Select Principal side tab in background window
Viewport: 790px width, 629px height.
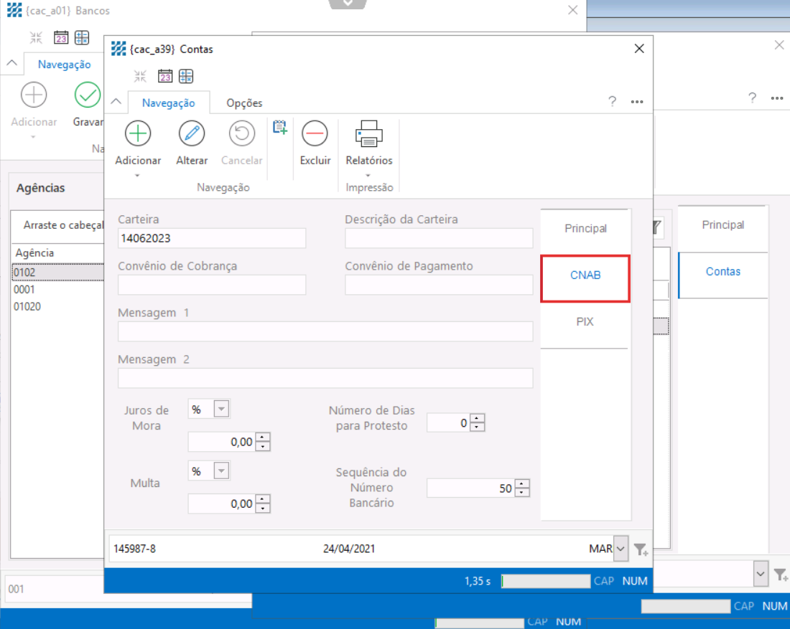pyautogui.click(x=723, y=225)
